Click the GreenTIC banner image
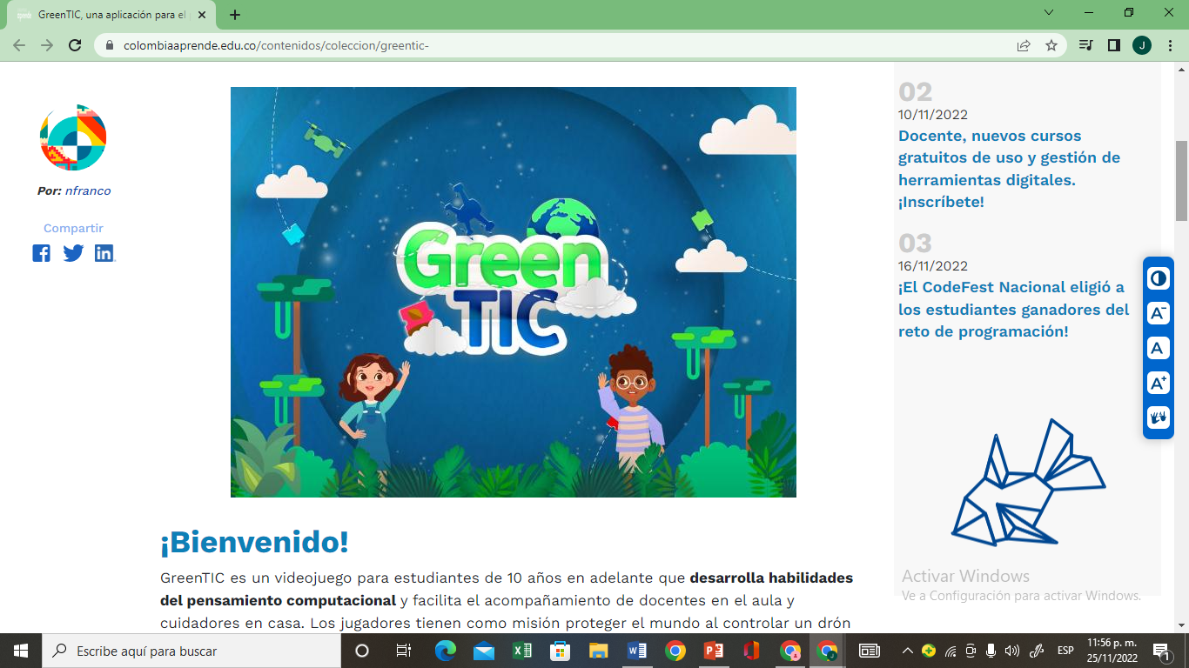 514,292
